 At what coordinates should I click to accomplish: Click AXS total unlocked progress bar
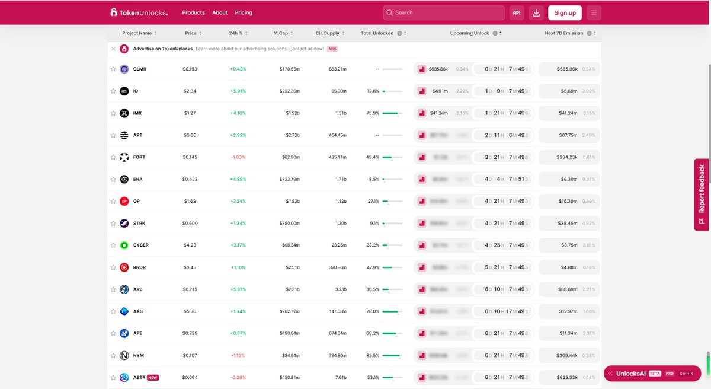coord(392,311)
